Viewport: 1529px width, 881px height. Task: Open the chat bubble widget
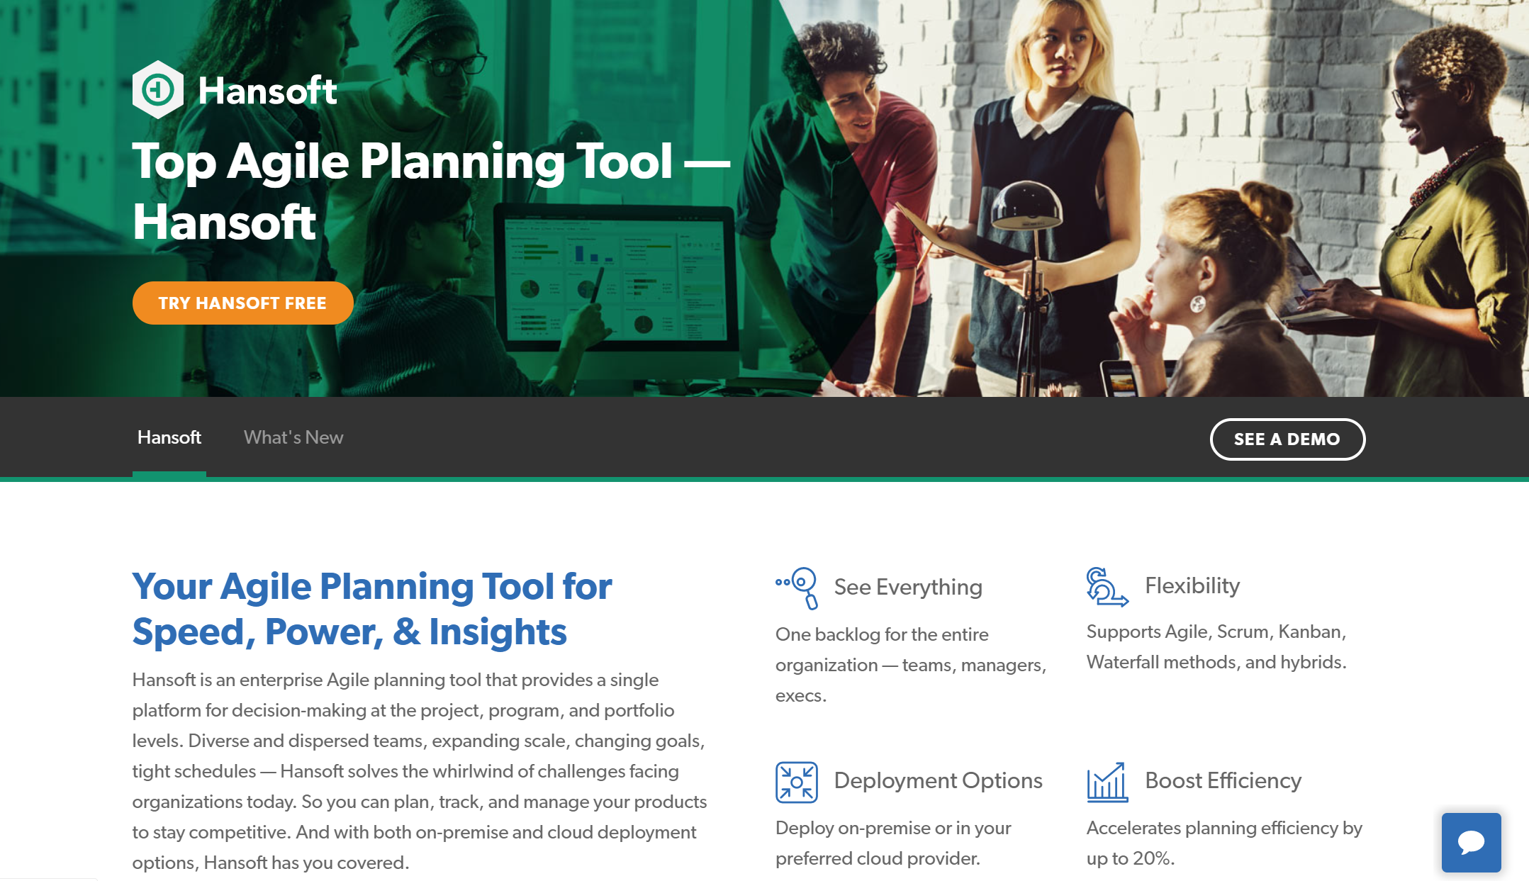coord(1471,842)
